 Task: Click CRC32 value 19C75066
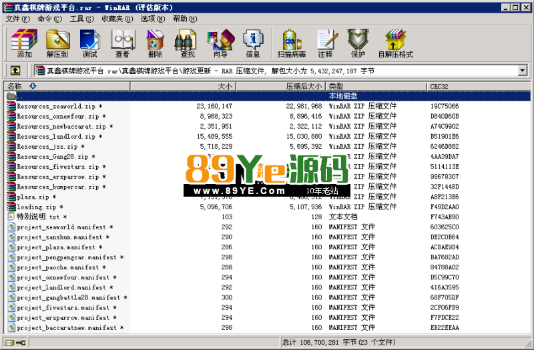click(445, 106)
